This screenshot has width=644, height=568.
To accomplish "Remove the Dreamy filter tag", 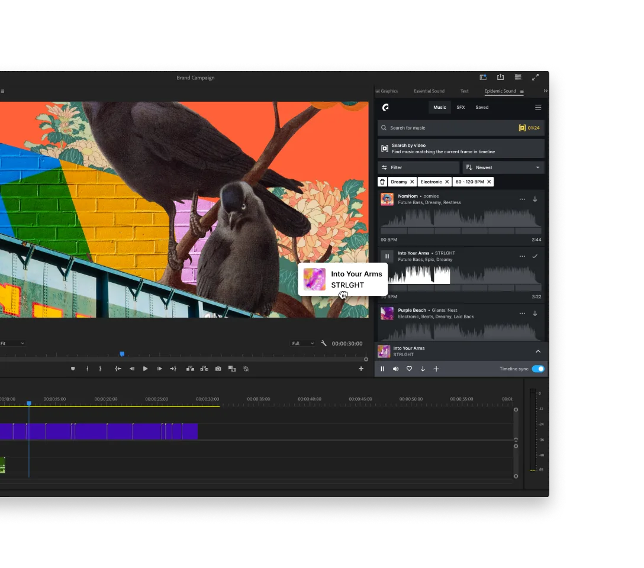I will coord(412,182).
